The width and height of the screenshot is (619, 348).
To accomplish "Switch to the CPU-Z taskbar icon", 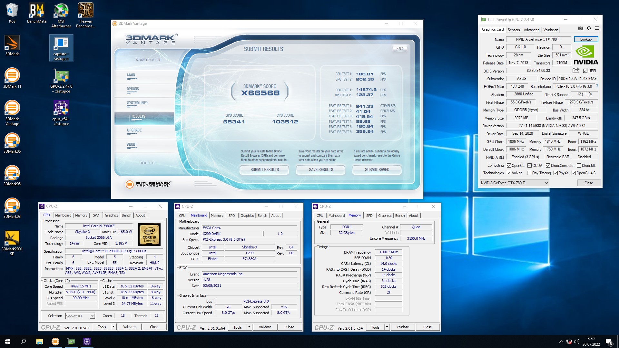I will [87, 342].
